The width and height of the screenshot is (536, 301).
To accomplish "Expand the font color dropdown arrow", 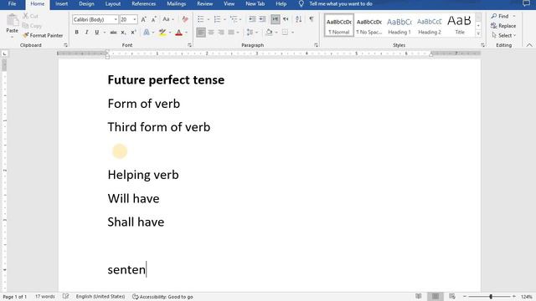I will click(x=187, y=33).
